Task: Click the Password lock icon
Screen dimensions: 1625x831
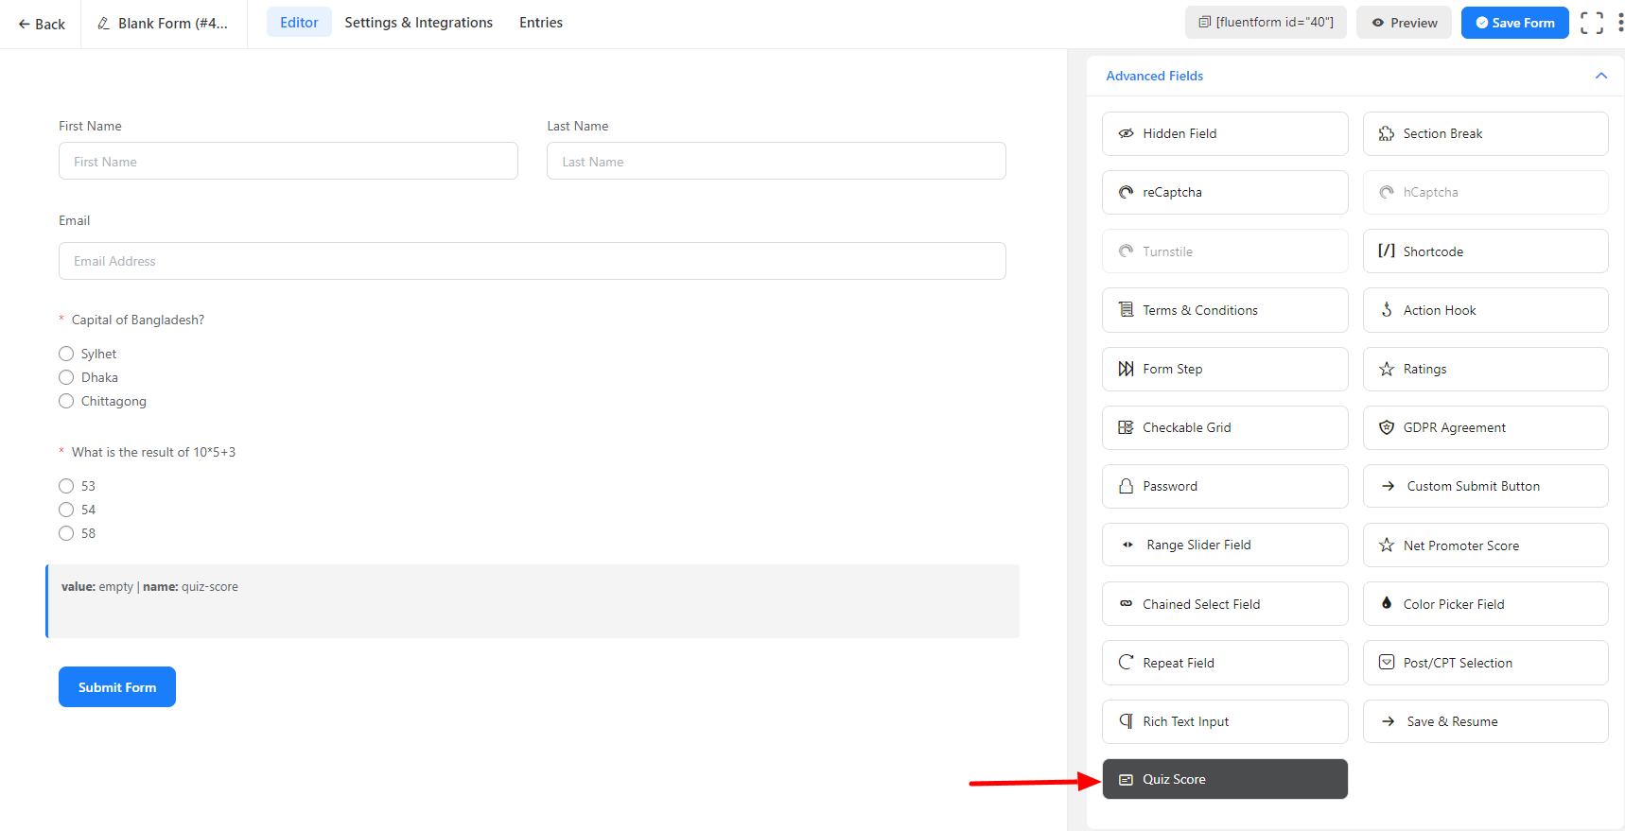Action: [1126, 487]
